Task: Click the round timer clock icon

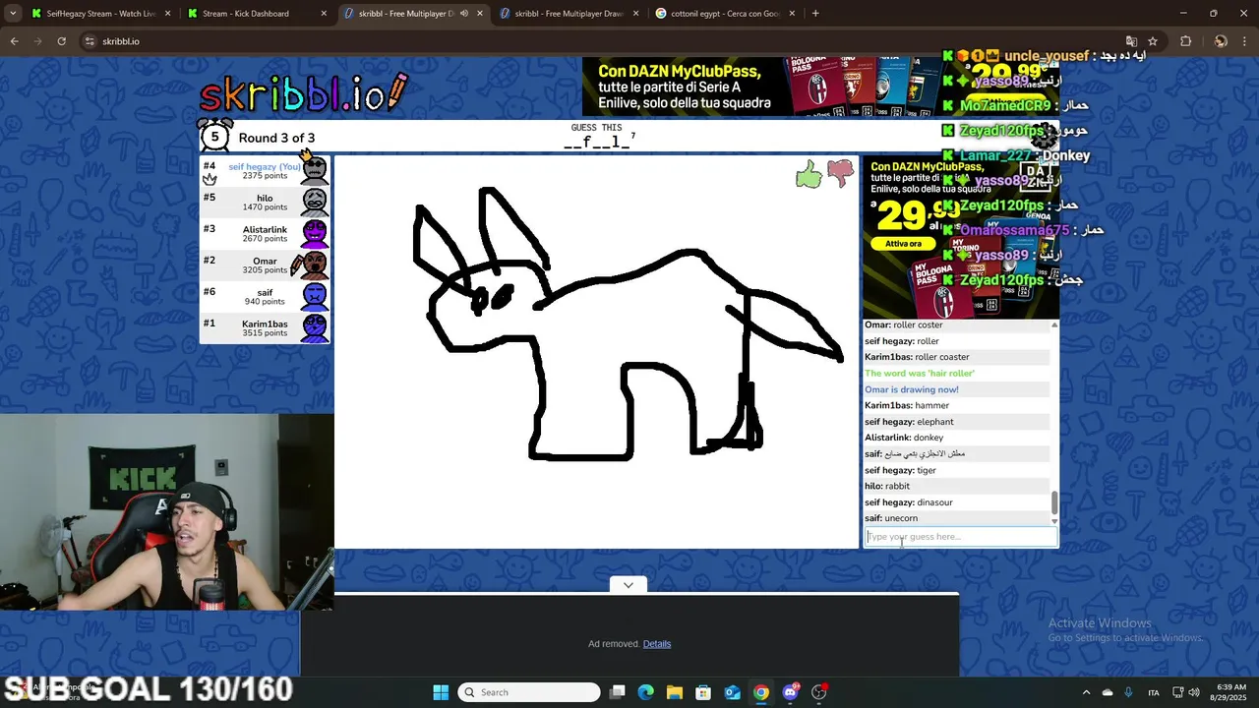Action: (214, 137)
